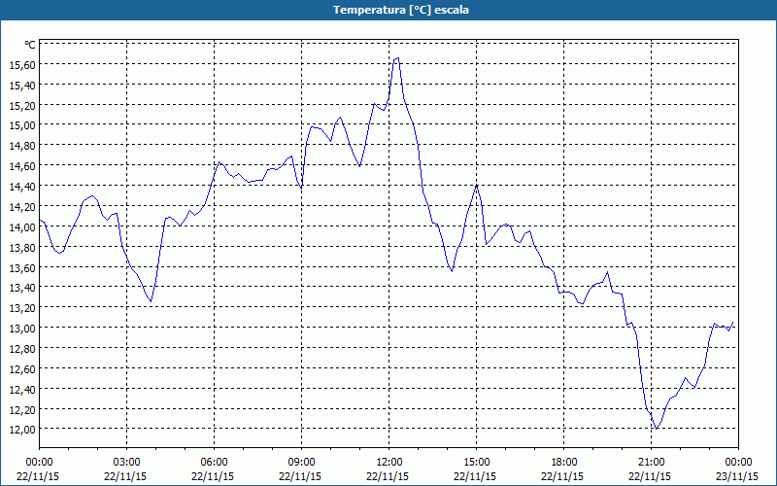Viewport: 777px width, 486px height.
Task: Select the 13,00 y-axis value
Action: pyautogui.click(x=22, y=329)
